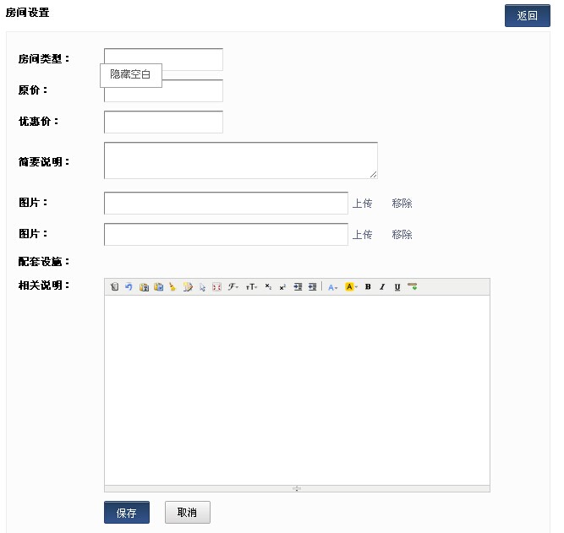Image resolution: width=564 pixels, height=533 pixels.
Task: Click the superscript icon
Action: [x=282, y=287]
